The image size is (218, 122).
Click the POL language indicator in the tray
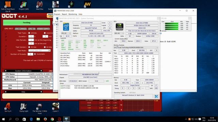204,118
